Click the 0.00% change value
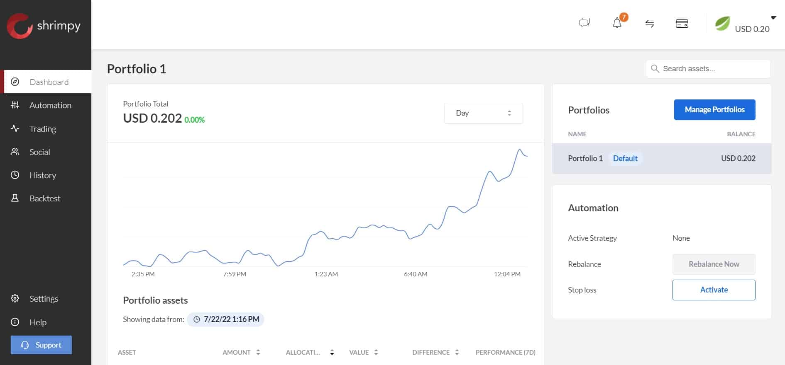The height and width of the screenshot is (365, 785). pos(195,120)
